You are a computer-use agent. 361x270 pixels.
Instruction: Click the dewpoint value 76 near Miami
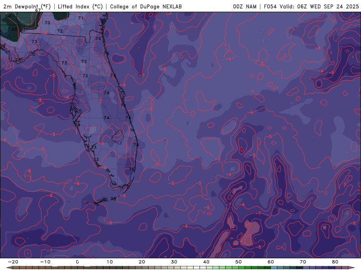pyautogui.click(x=131, y=169)
